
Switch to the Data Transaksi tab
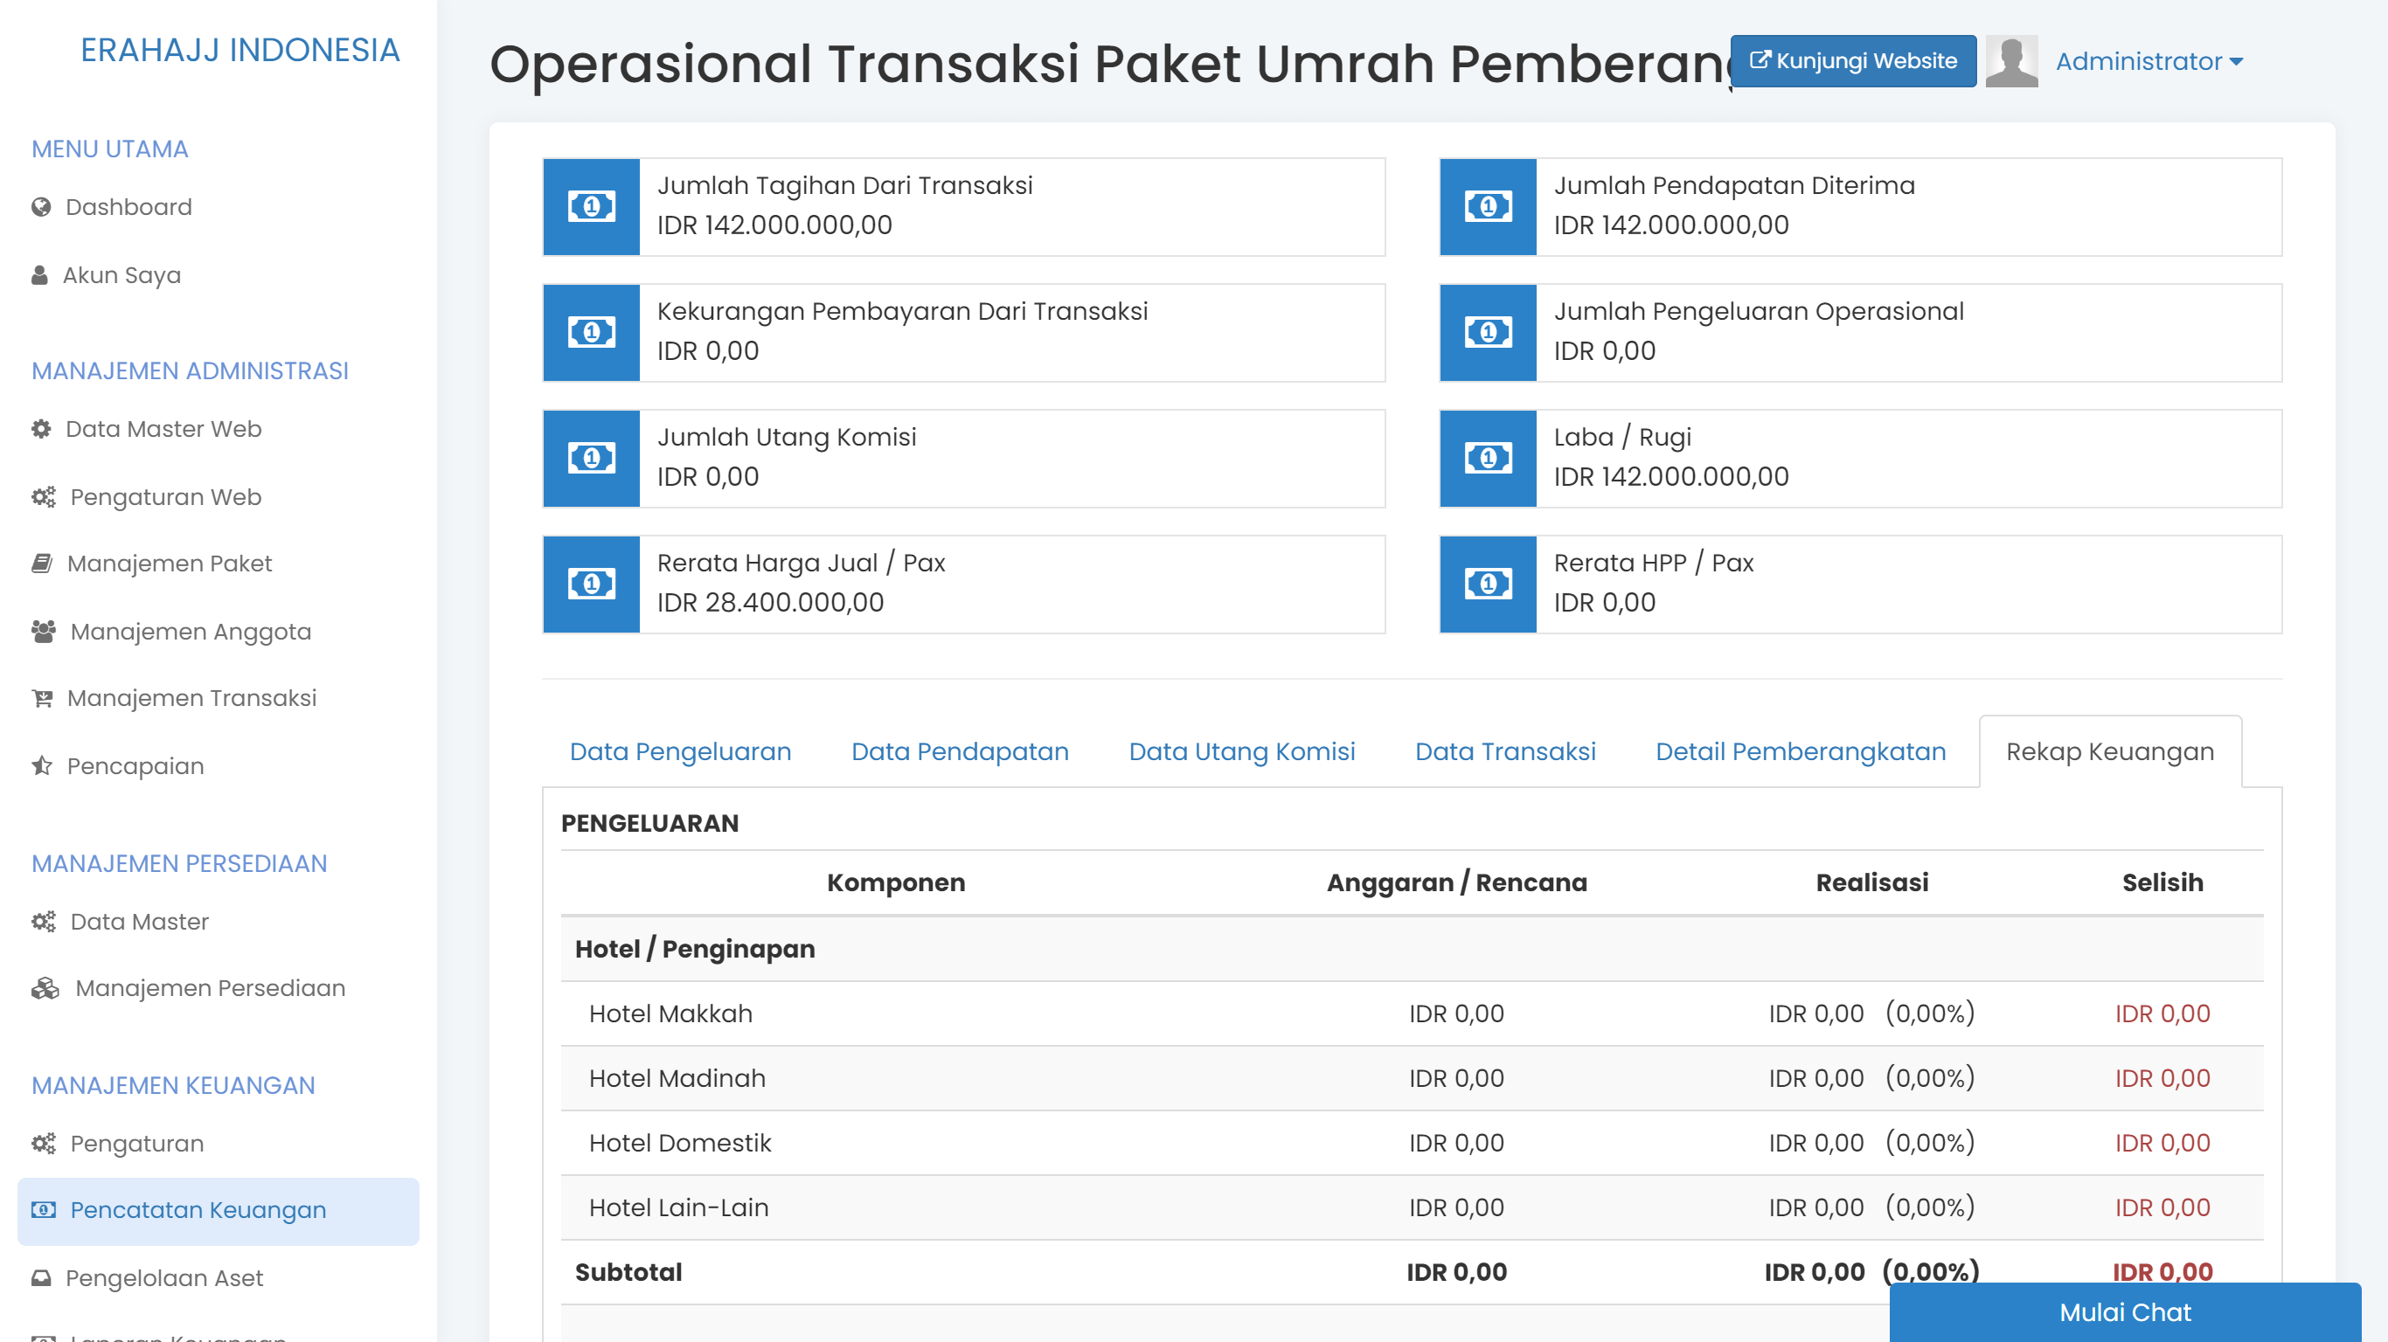[x=1504, y=751]
